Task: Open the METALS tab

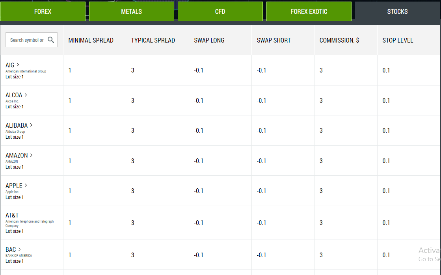Action: (131, 11)
